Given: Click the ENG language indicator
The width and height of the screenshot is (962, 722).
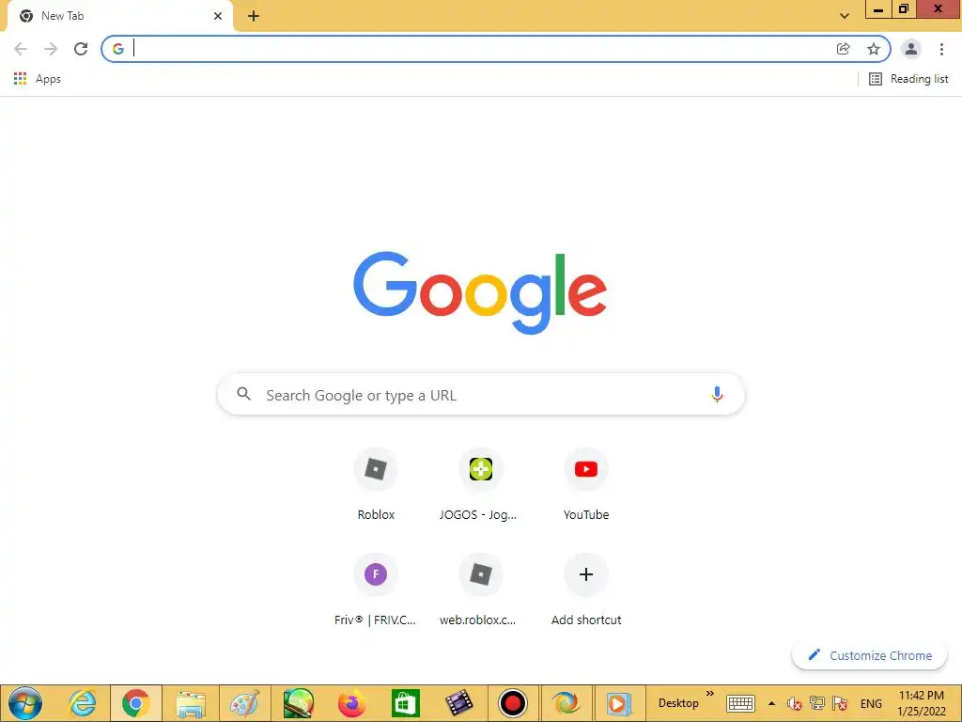Looking at the screenshot, I should [871, 703].
